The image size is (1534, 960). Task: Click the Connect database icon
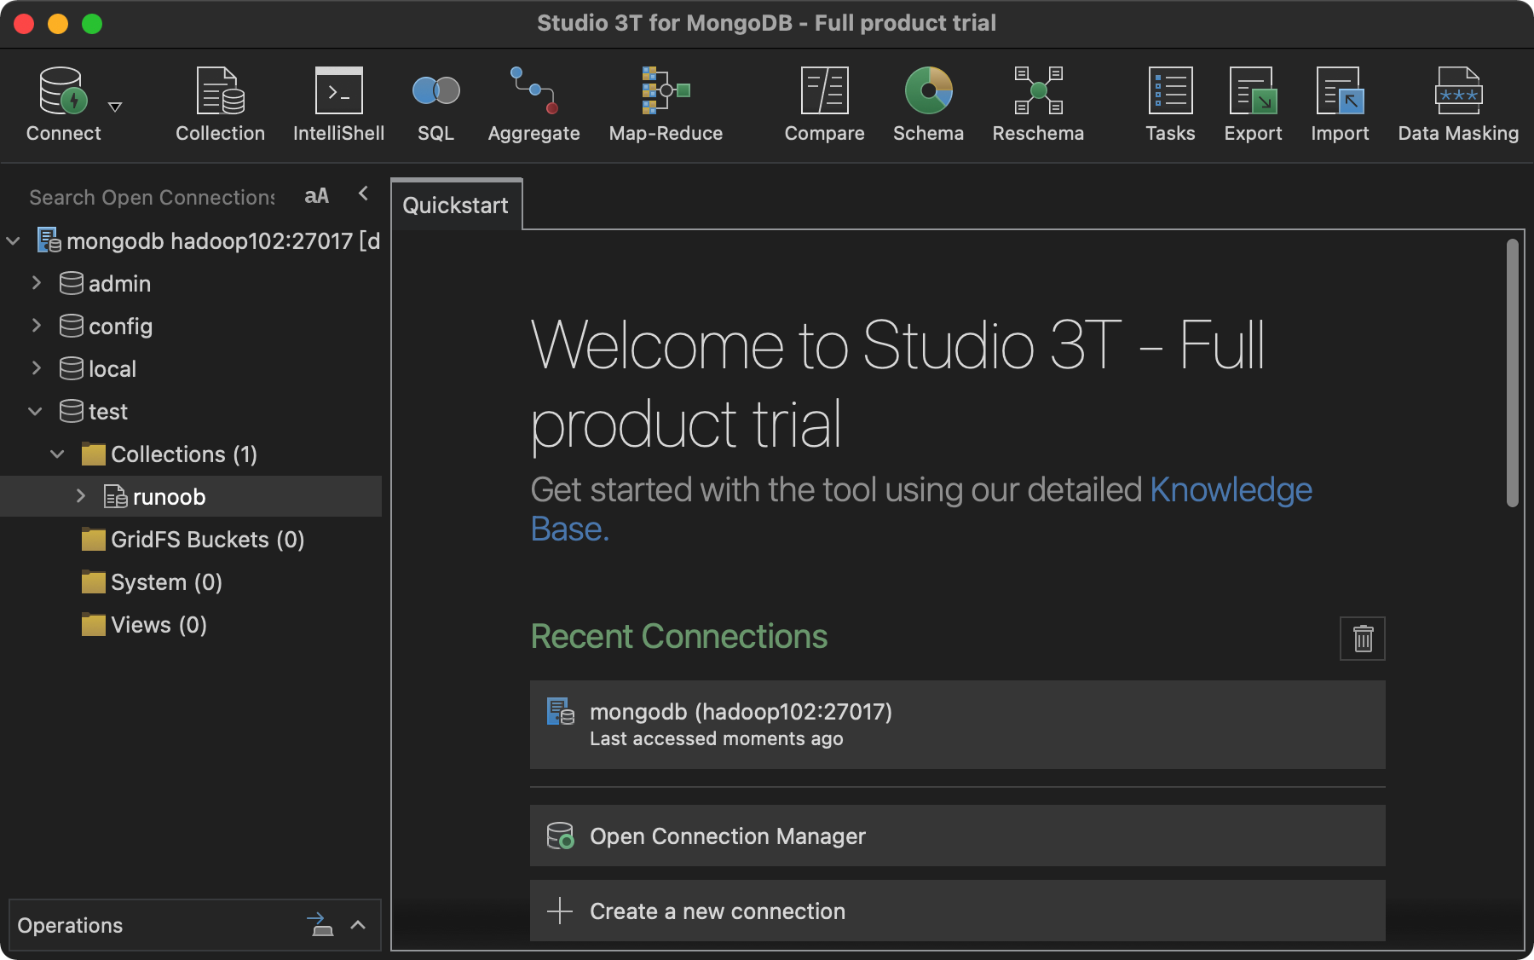click(63, 90)
